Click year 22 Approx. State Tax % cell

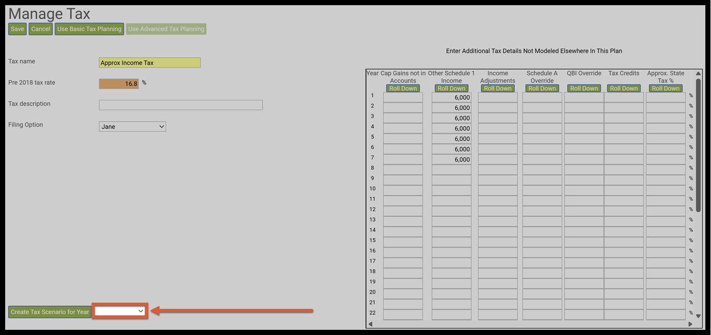[x=666, y=315]
